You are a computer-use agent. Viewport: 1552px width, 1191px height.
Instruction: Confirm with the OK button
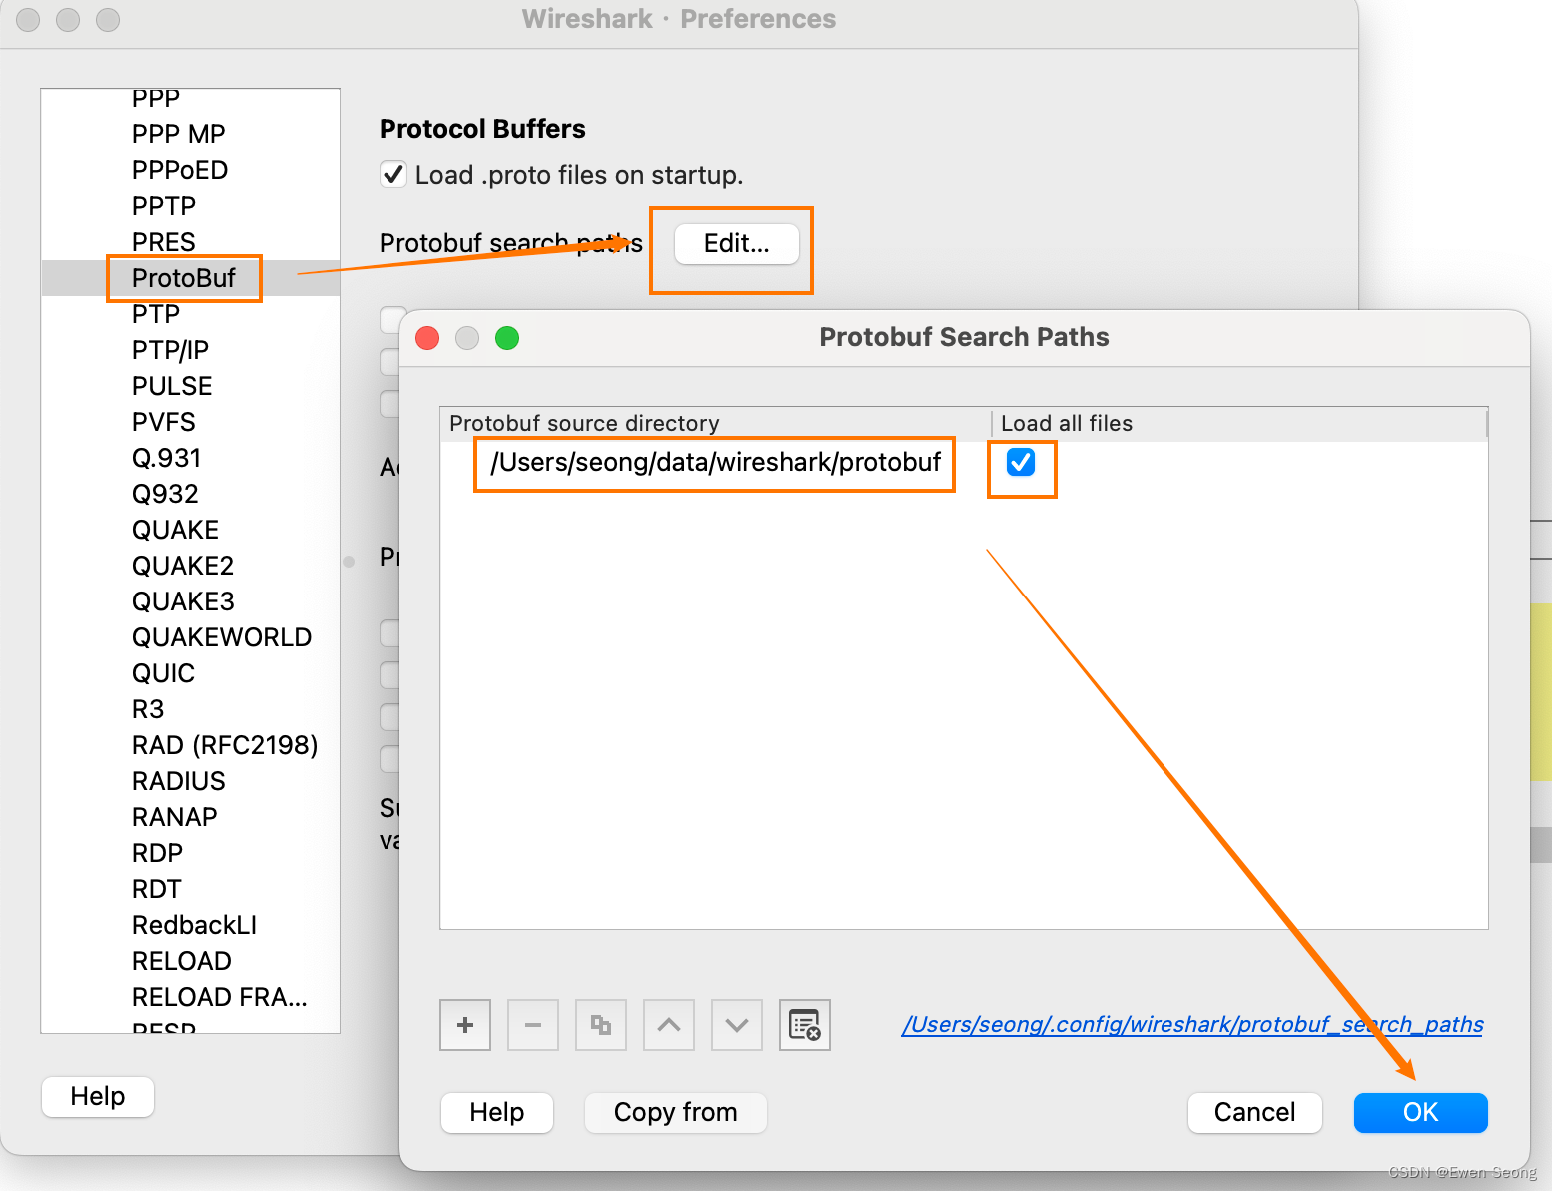click(1420, 1112)
